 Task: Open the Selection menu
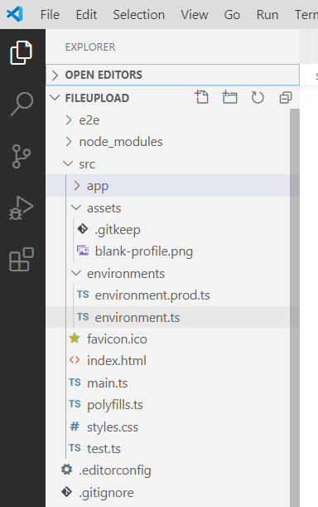tap(139, 15)
